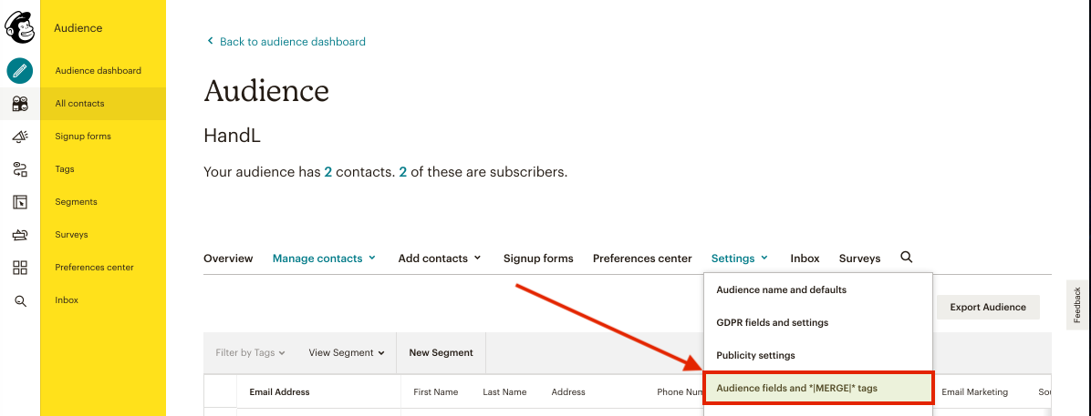Expand the Manage contacts dropdown
Screen dimensions: 1091x416
click(324, 259)
